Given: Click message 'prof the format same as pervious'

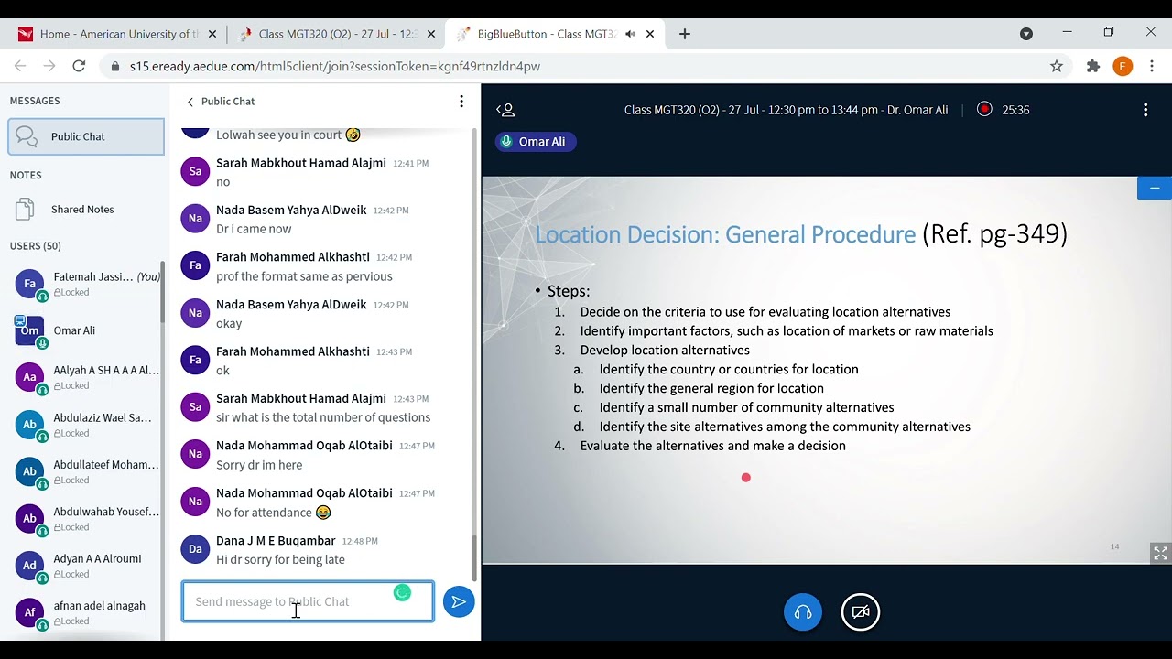Looking at the screenshot, I should click(x=304, y=276).
